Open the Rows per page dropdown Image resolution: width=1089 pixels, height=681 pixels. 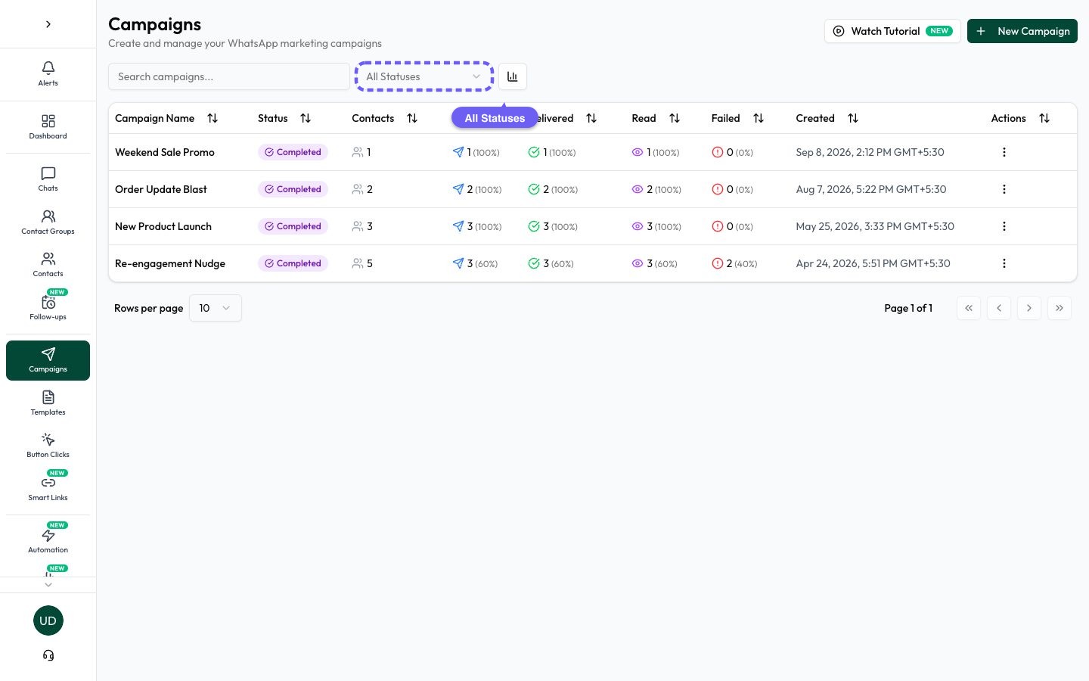click(216, 308)
